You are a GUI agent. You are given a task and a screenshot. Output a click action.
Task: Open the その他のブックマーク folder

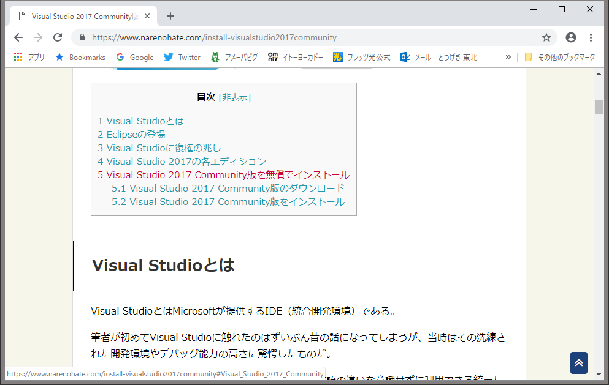tap(559, 57)
